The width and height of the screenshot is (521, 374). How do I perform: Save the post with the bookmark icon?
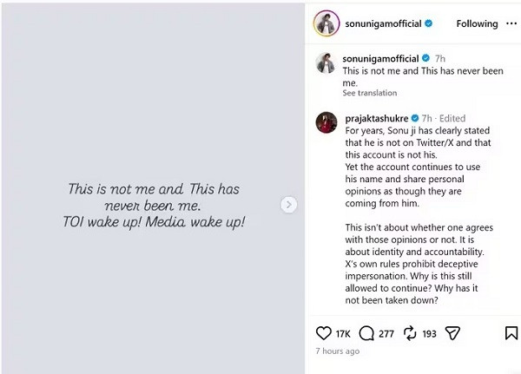(x=511, y=333)
